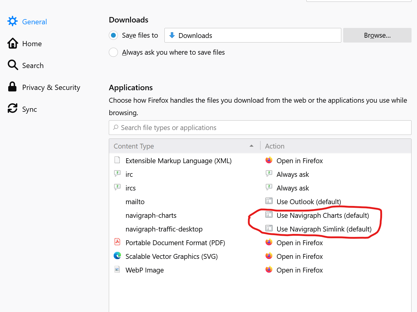Image resolution: width=417 pixels, height=312 pixels.
Task: Select 'Always ask you where to save files'
Action: click(113, 52)
